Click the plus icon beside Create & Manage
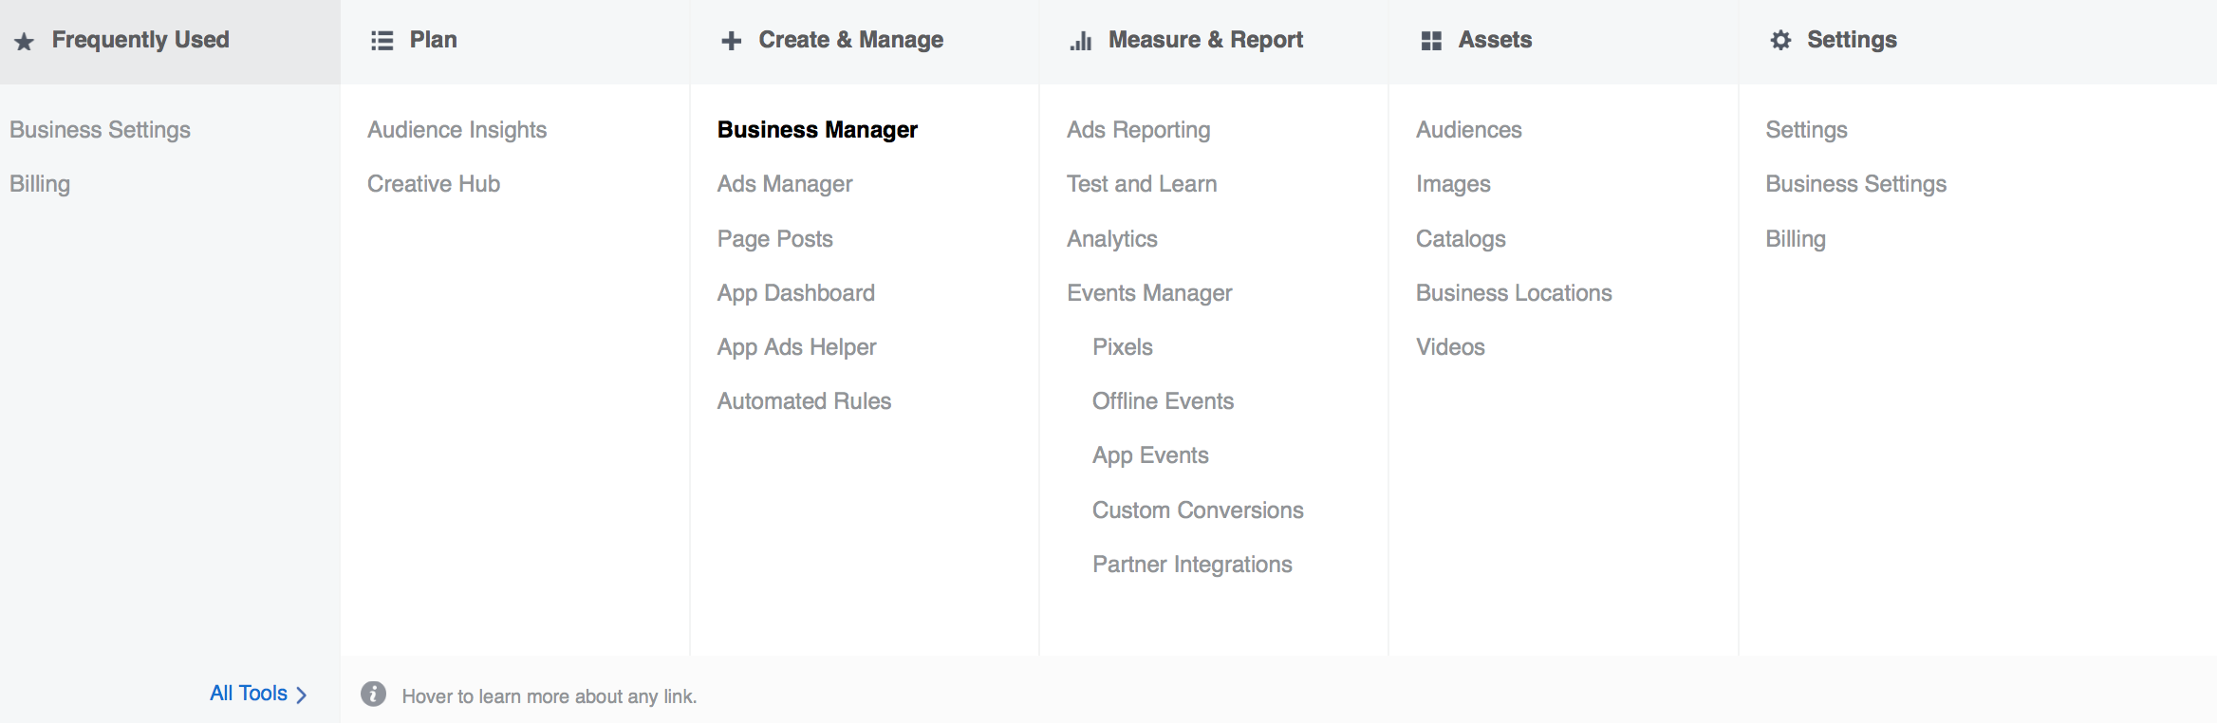The image size is (2217, 723). [x=731, y=41]
